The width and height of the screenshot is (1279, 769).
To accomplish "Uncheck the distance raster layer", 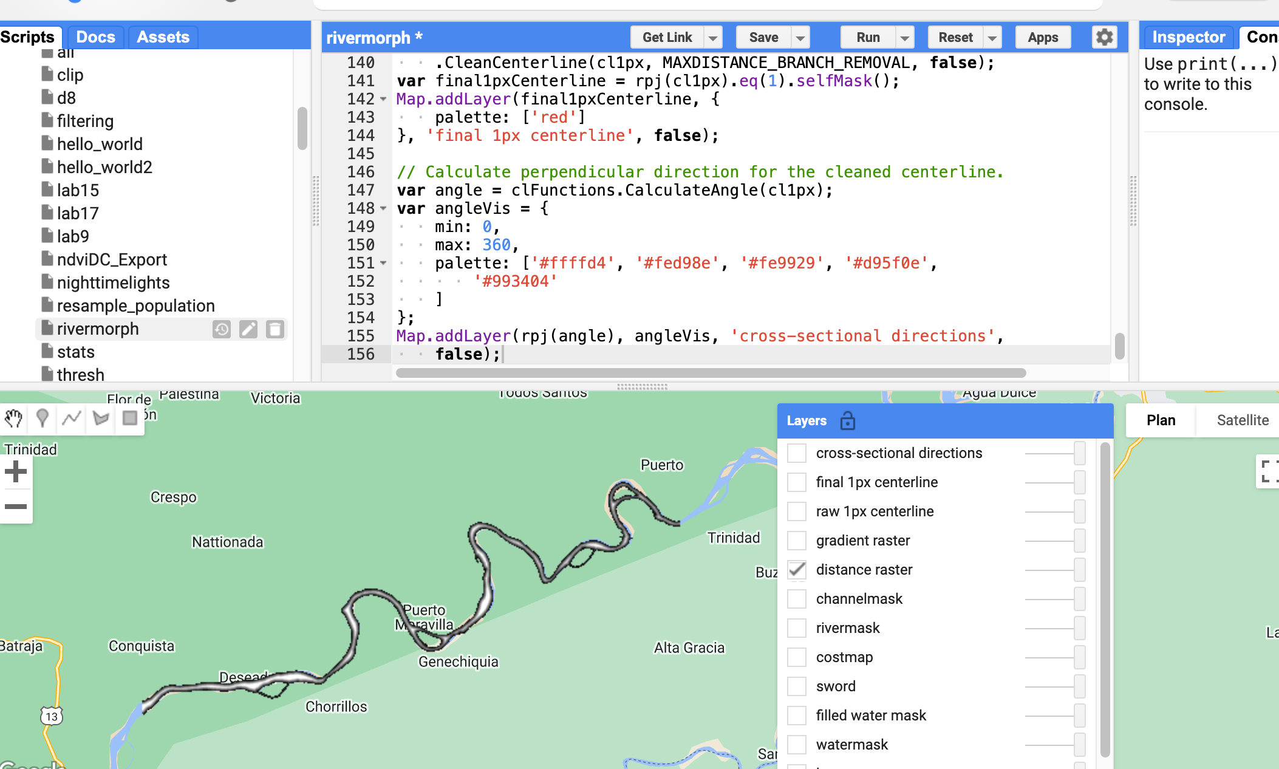I will tap(797, 570).
